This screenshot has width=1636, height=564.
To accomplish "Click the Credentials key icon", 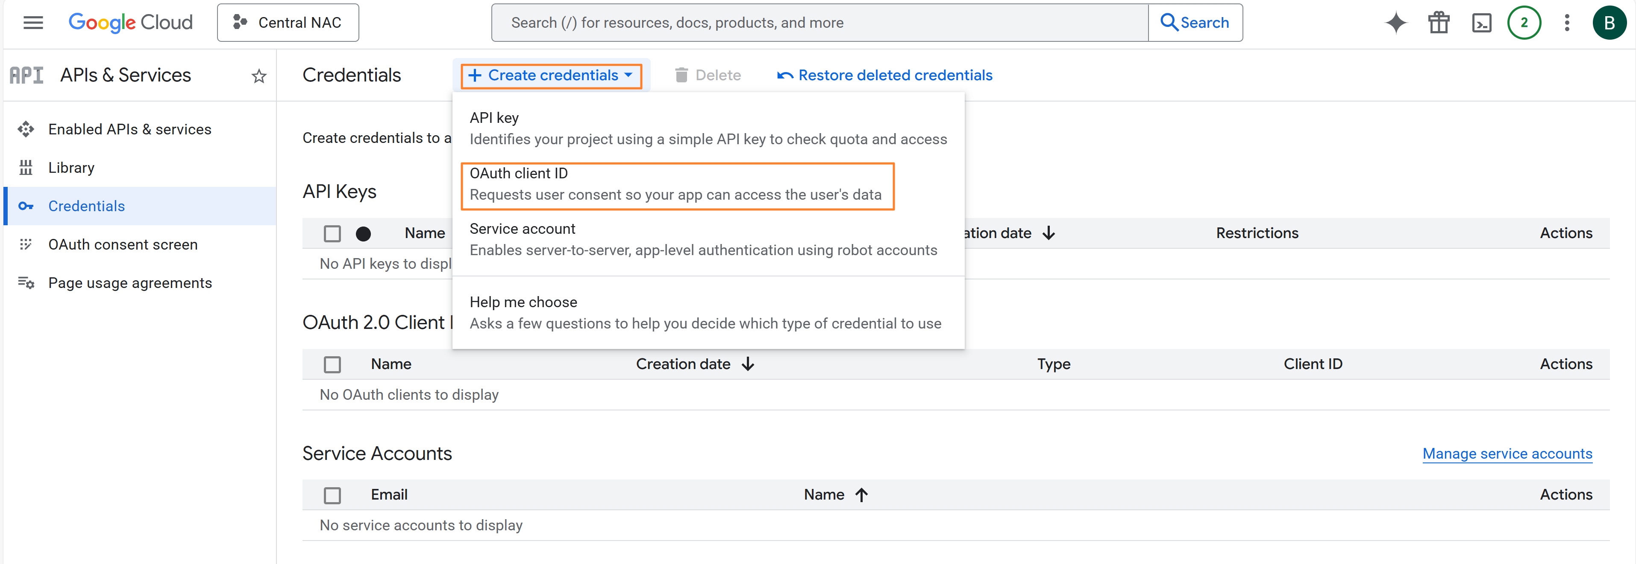I will point(25,206).
